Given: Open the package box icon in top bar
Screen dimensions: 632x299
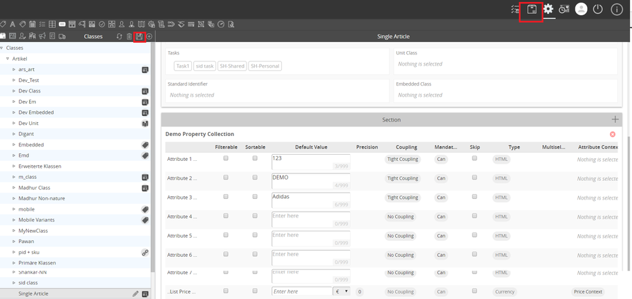Looking at the screenshot, I should [x=532, y=9].
